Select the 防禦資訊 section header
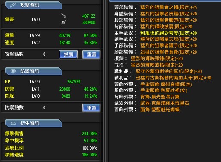Screen dimensions: 221x162 tap(34, 71)
